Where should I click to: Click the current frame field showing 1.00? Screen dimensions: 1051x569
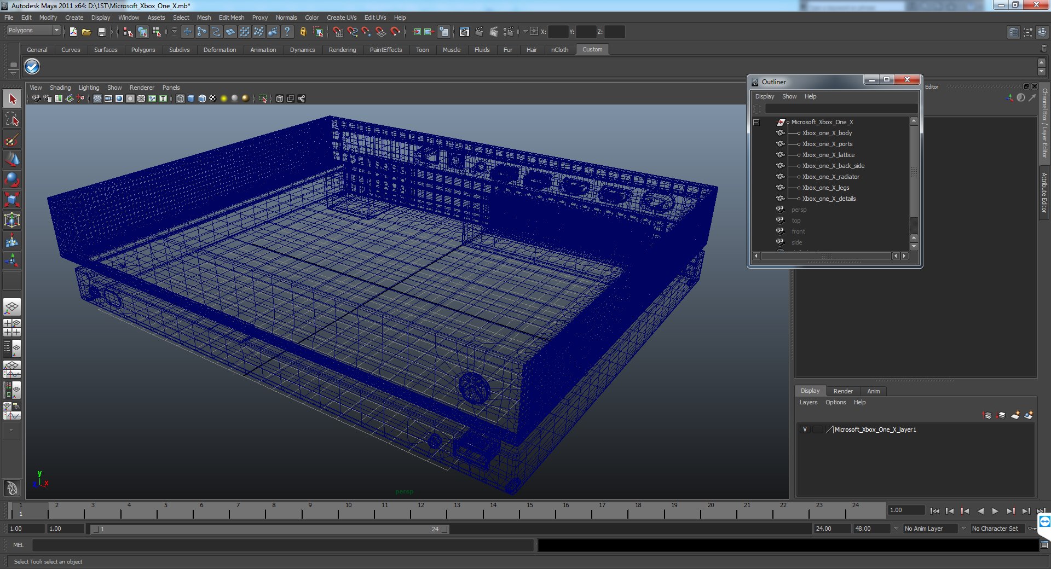(906, 510)
